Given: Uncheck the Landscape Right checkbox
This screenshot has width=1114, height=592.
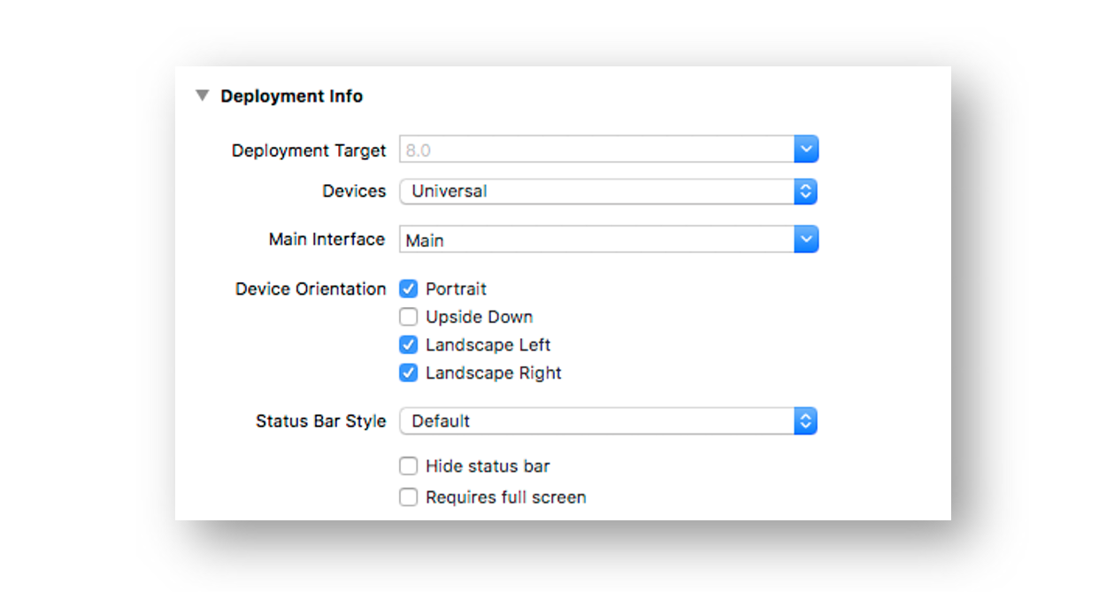Looking at the screenshot, I should [x=408, y=373].
